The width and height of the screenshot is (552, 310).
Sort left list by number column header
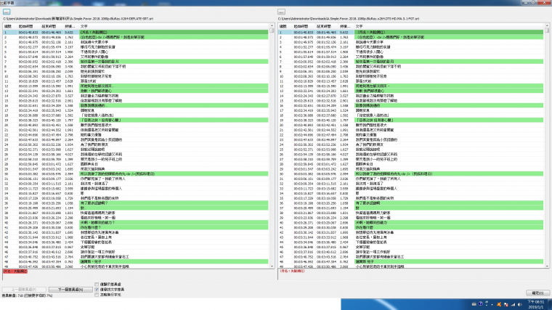(10, 26)
